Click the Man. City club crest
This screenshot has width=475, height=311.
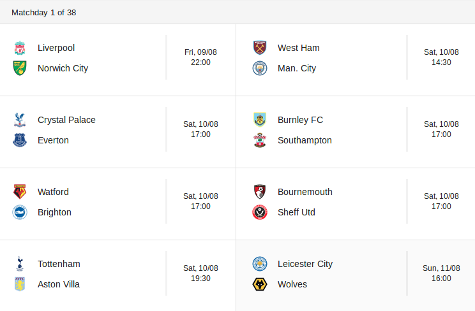tap(260, 68)
